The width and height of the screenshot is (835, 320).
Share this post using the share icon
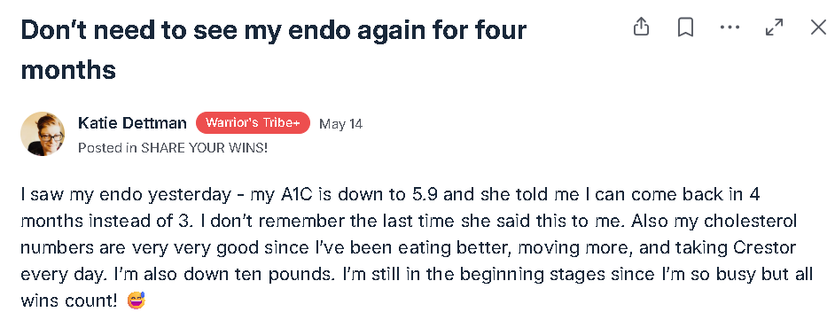[641, 27]
